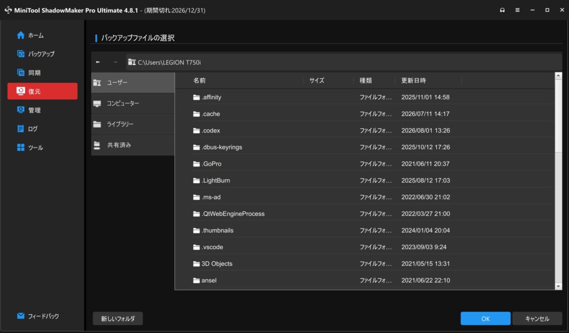Click the 共有済み location label
This screenshot has width=569, height=333.
tap(119, 145)
